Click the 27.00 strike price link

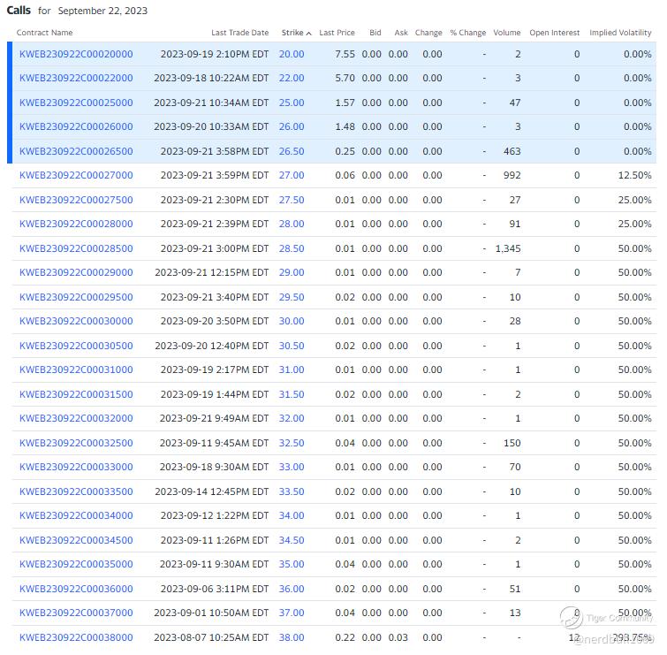click(x=292, y=175)
